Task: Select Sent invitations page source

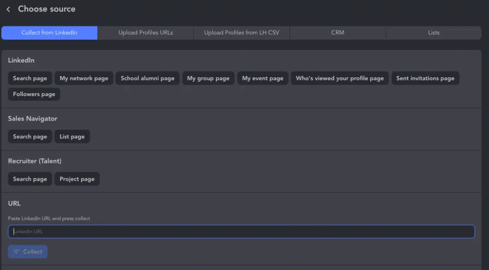Action: (x=425, y=78)
